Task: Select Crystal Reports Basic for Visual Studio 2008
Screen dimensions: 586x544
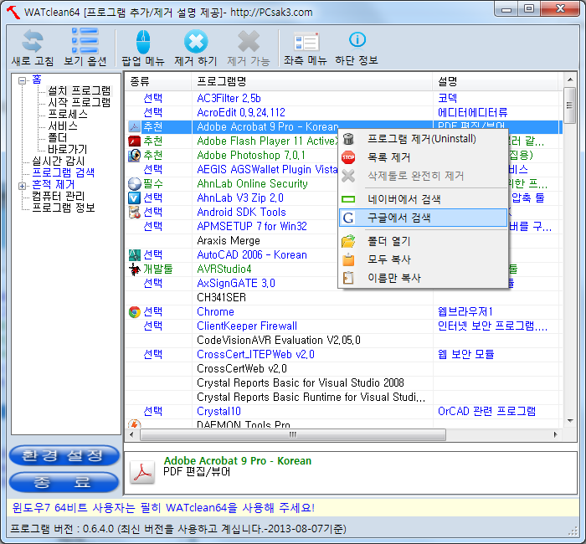Action: coord(343,382)
